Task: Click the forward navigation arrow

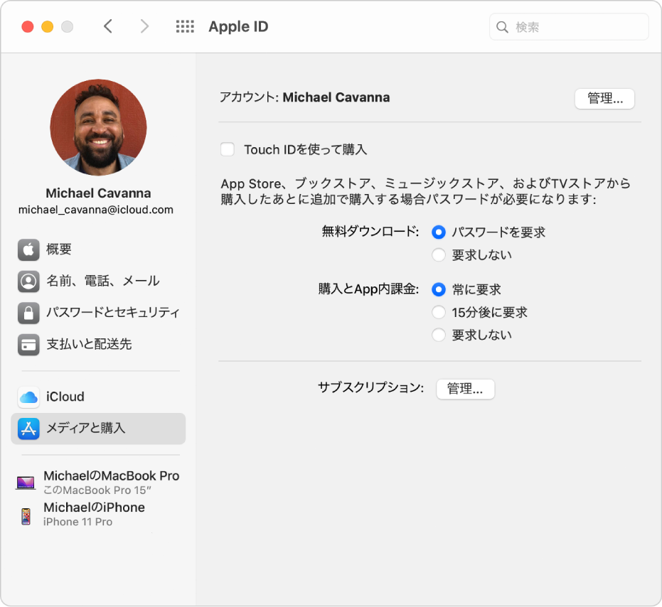Action: (x=144, y=26)
